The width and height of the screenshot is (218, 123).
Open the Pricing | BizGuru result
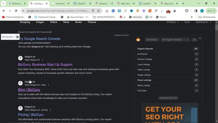click(x=31, y=115)
